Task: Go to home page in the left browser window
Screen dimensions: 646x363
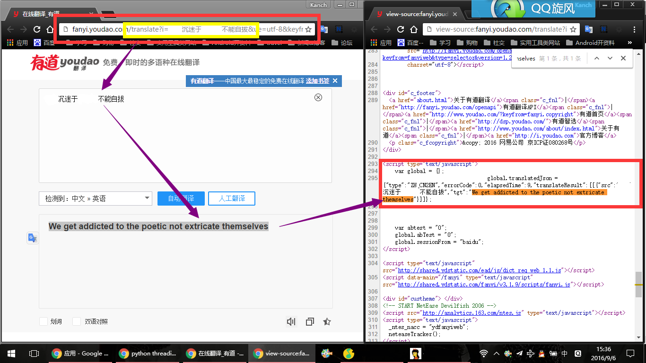Action: click(50, 29)
